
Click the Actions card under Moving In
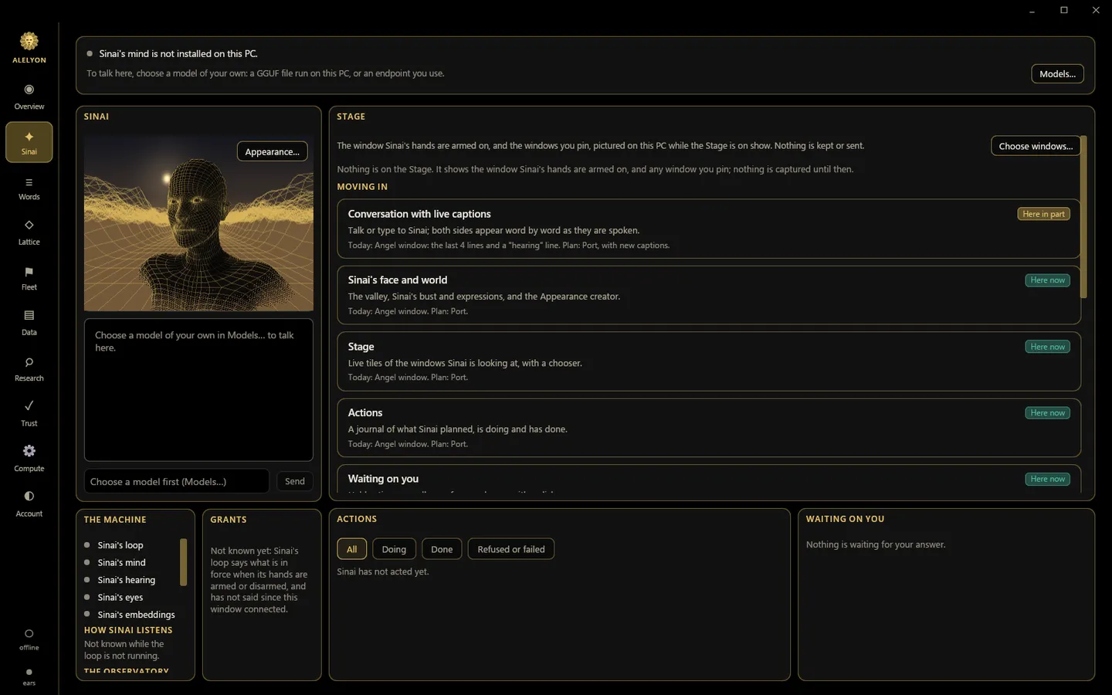click(708, 428)
